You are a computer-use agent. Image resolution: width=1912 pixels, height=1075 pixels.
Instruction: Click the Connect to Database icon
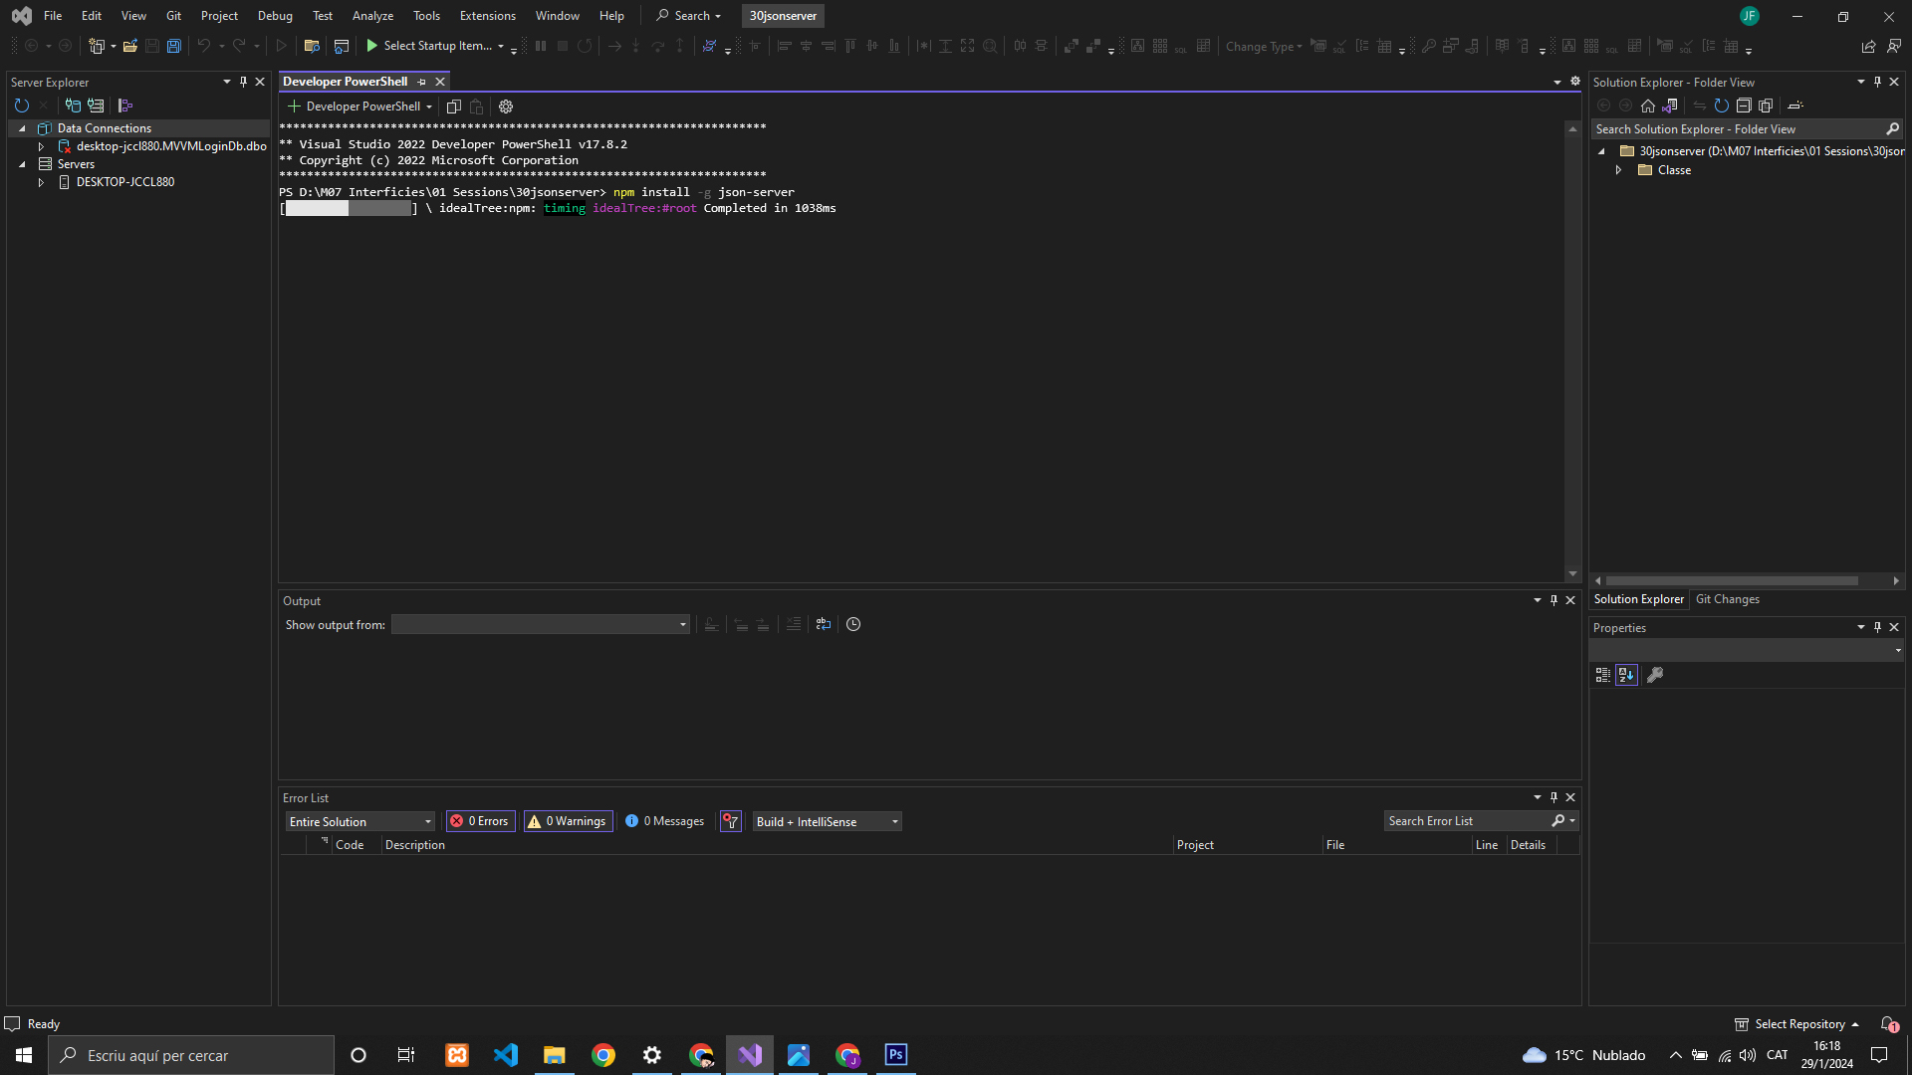73,106
